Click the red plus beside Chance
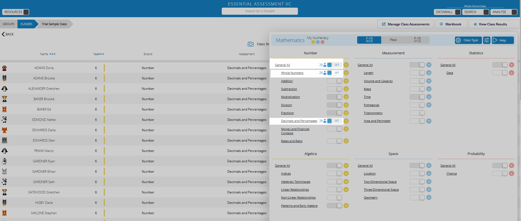521x221 pixels. coord(511,173)
